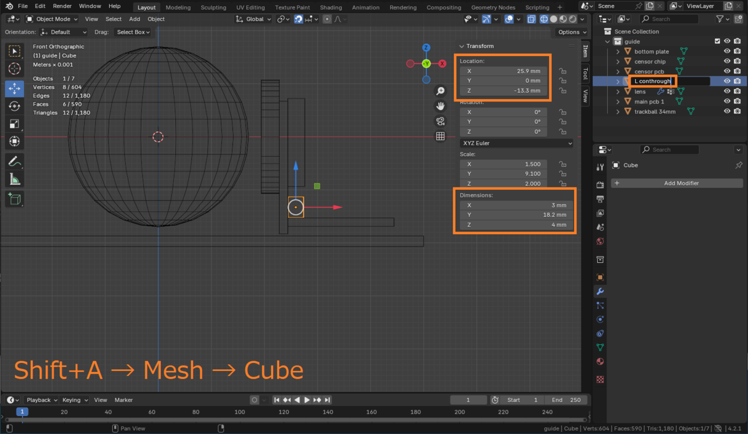Toggle visibility of trackball 34mm
This screenshot has width=748, height=434.
click(727, 111)
